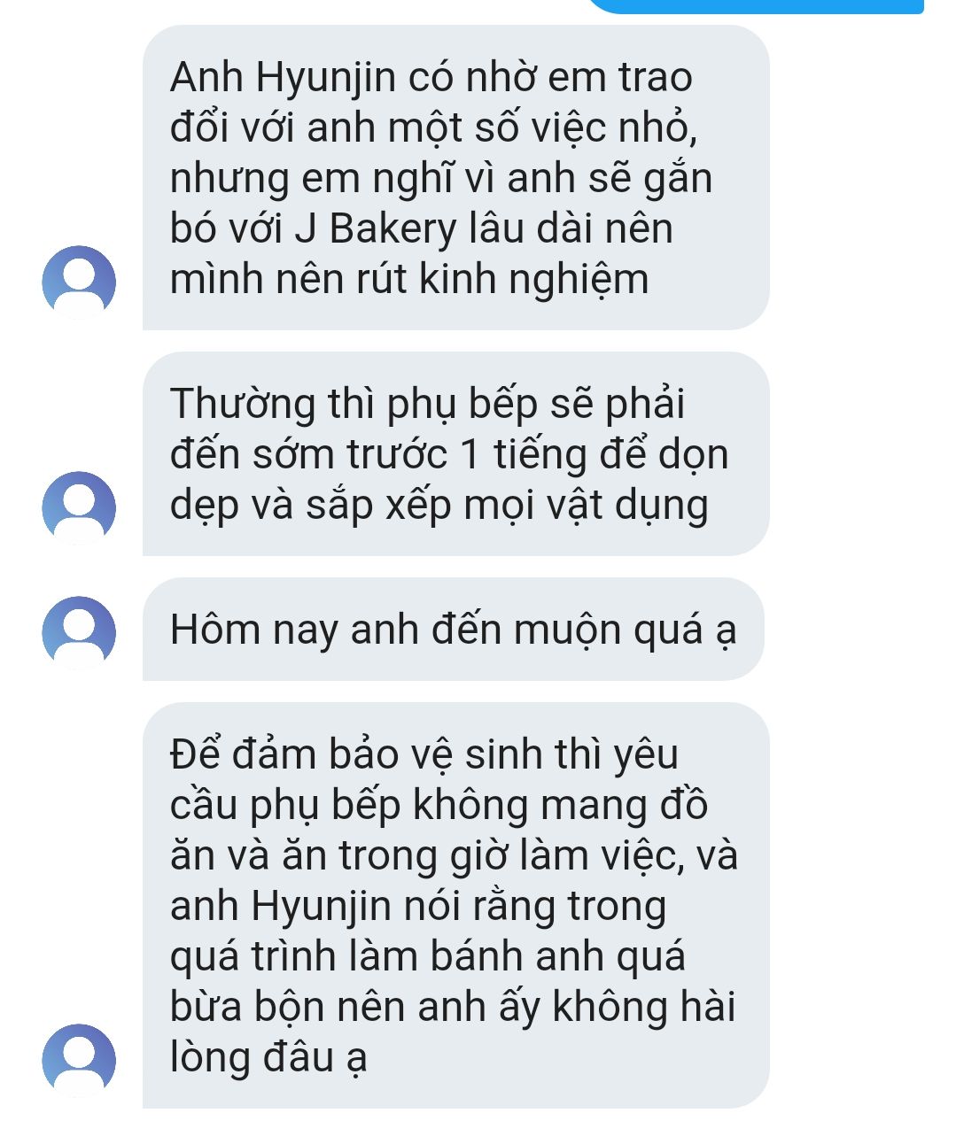Click the line 'cầu phụ bếp không mang đồ'
The image size is (956, 1121).
point(439,806)
